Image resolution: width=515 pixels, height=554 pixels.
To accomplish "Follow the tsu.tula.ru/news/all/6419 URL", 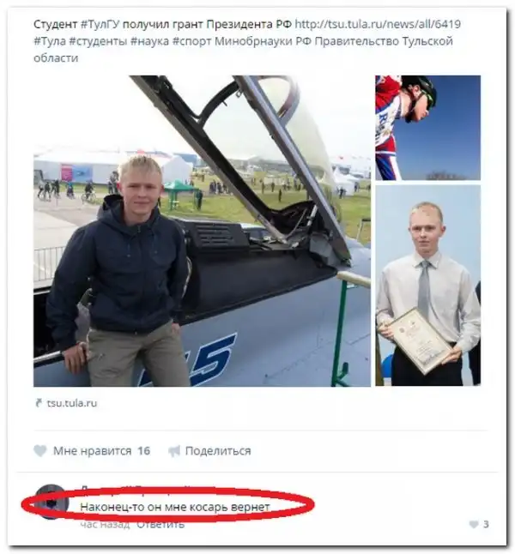I will coord(378,24).
